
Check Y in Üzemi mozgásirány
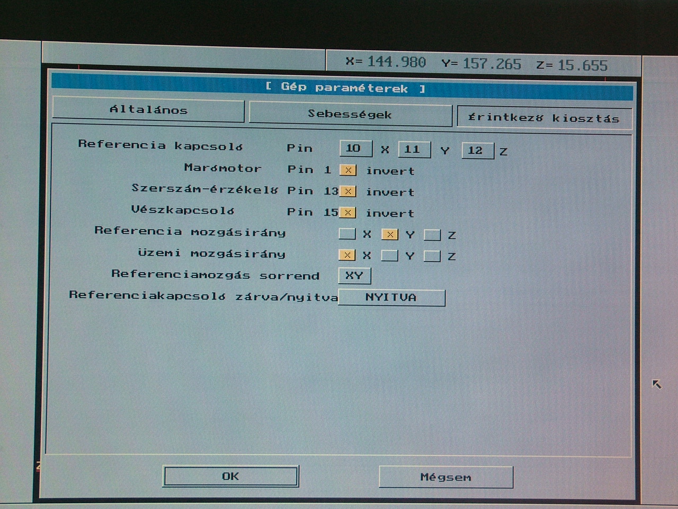pos(389,256)
